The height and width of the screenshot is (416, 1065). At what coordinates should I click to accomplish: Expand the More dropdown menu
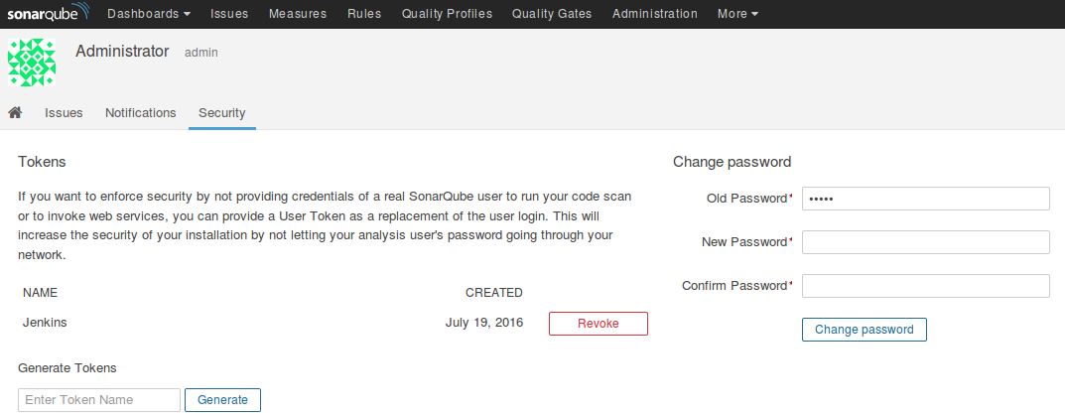pyautogui.click(x=737, y=14)
